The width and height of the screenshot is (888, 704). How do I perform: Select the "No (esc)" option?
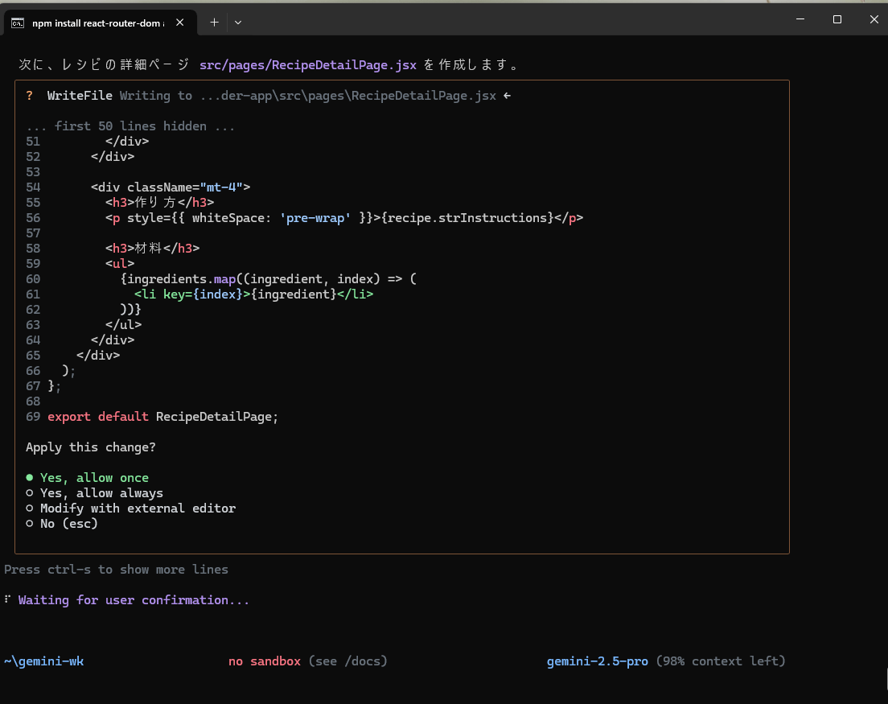[68, 524]
